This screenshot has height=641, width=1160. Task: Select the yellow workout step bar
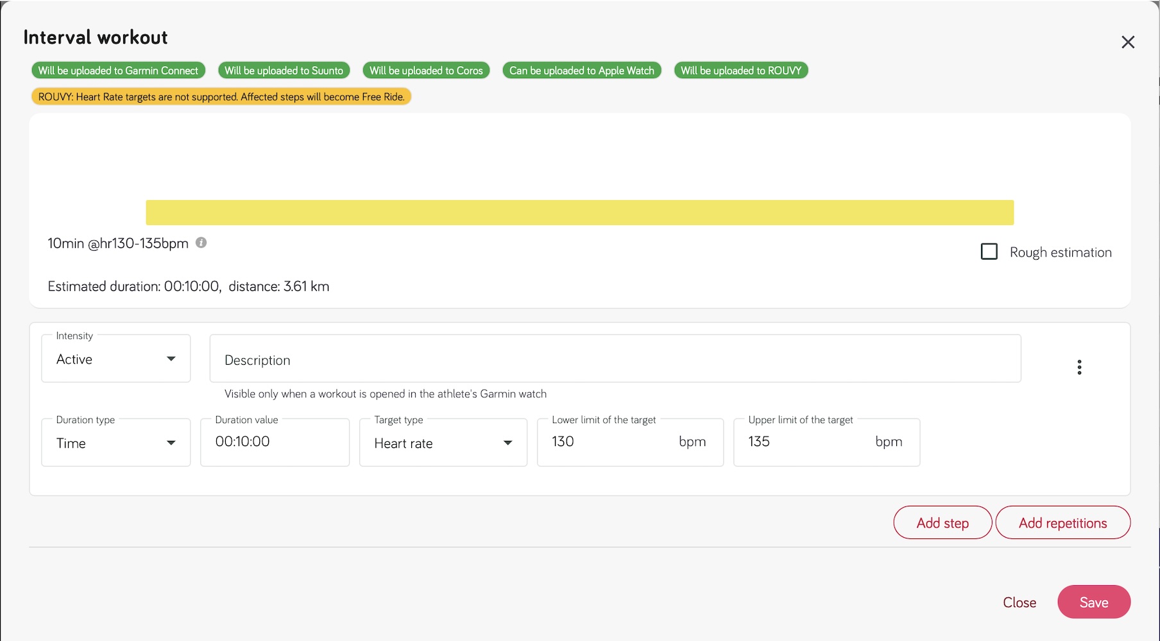(x=580, y=213)
